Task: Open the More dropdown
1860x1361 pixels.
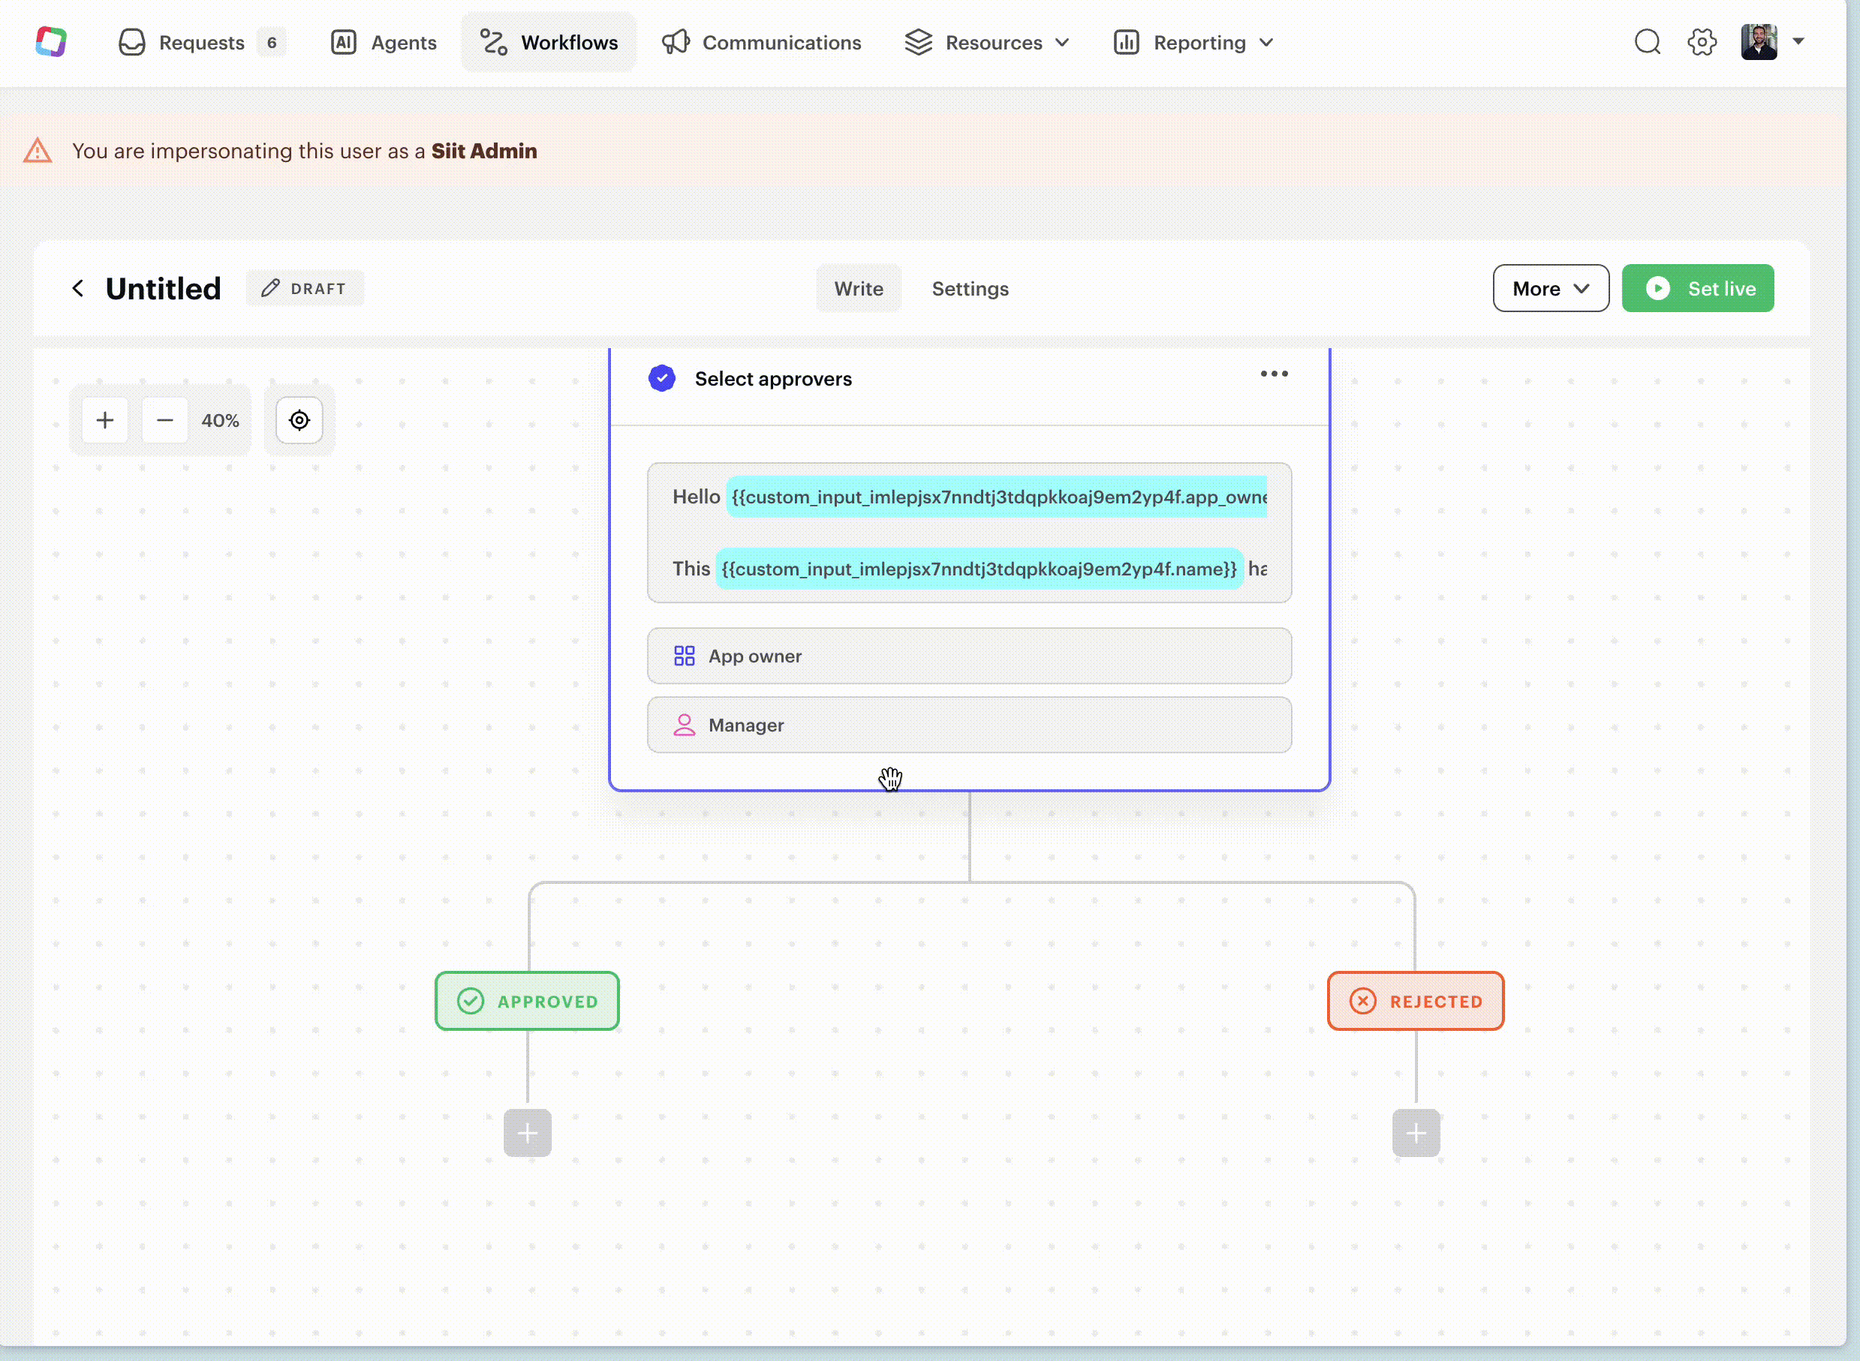Action: 1550,288
